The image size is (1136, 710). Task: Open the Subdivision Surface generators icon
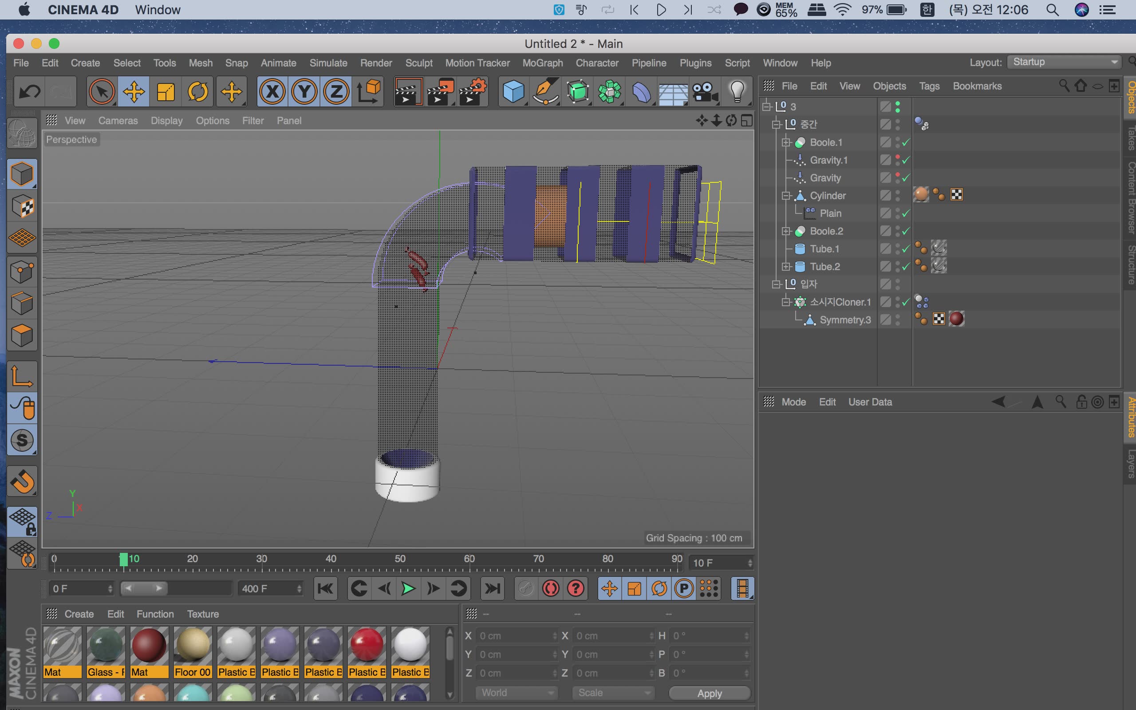578,91
